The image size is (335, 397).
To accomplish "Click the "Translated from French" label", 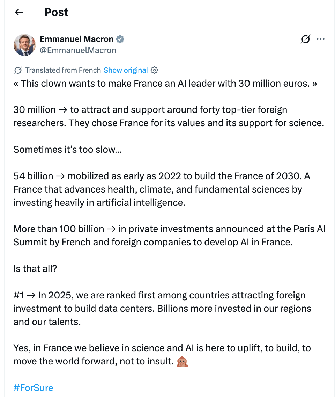I will pyautogui.click(x=63, y=70).
